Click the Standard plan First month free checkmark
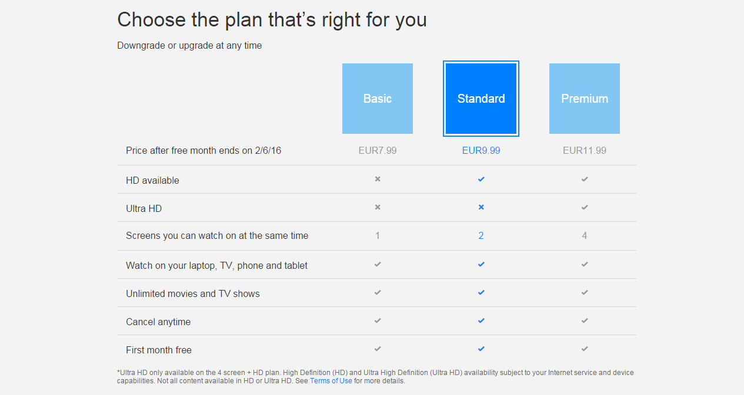 (481, 349)
